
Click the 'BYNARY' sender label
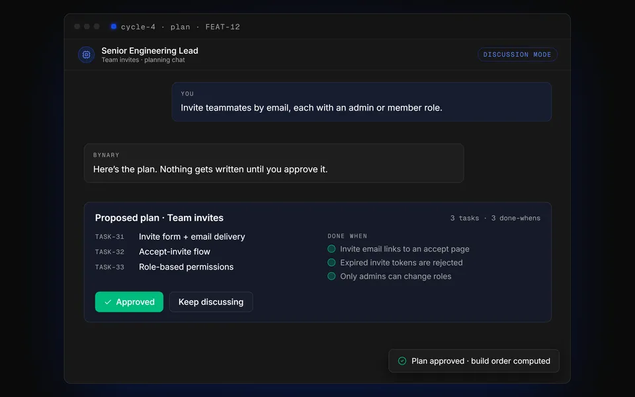(x=106, y=155)
